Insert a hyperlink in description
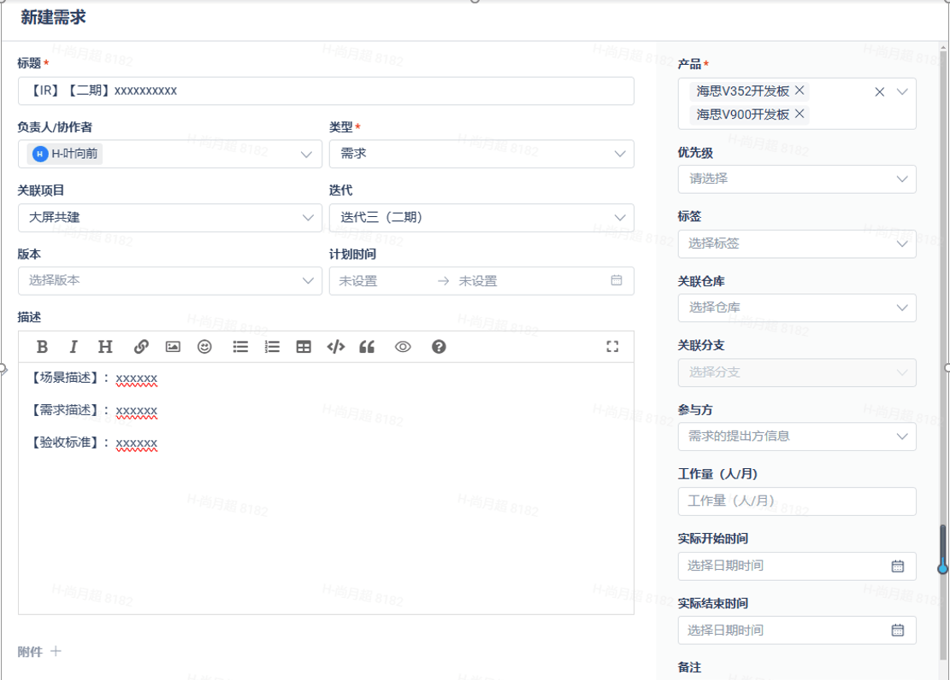This screenshot has width=950, height=680. click(x=141, y=347)
